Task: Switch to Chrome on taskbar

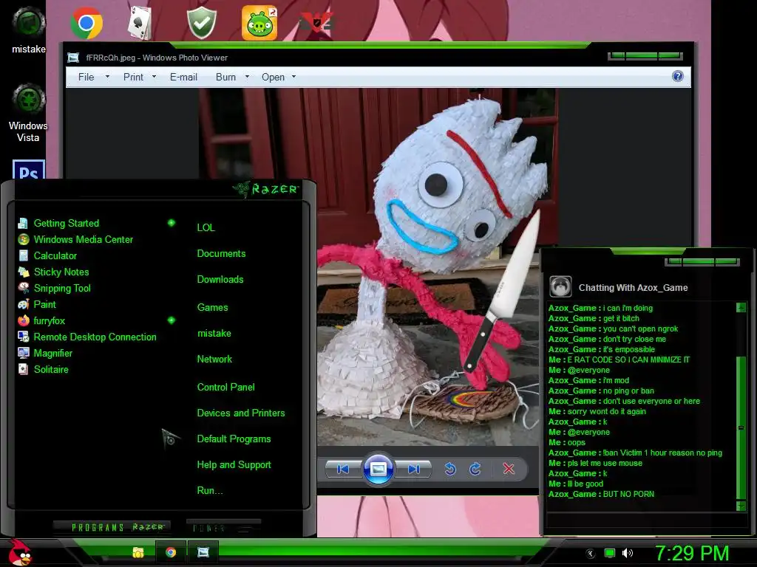Action: [x=171, y=552]
